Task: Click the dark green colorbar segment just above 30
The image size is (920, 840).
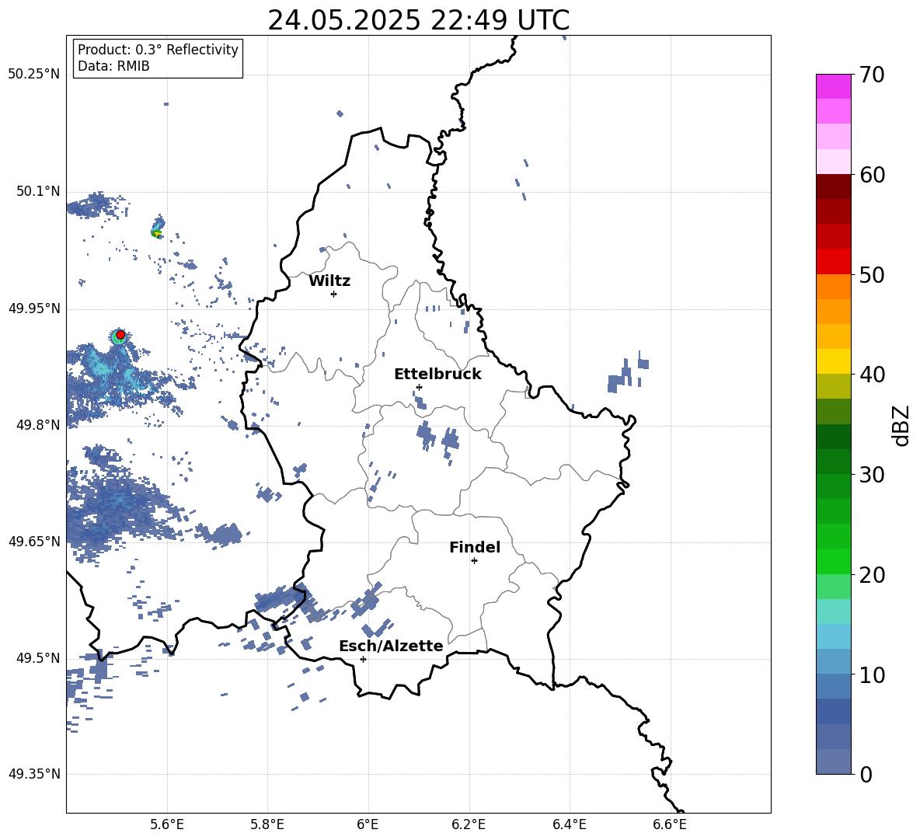Action: point(833,461)
